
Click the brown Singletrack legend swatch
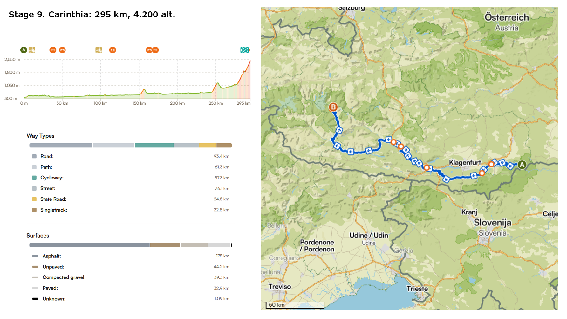34,210
